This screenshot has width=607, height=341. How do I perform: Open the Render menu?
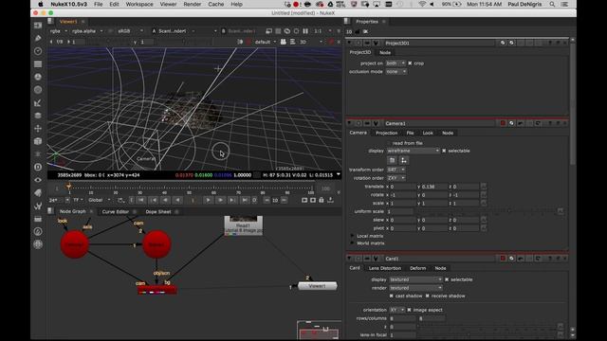(x=192, y=4)
